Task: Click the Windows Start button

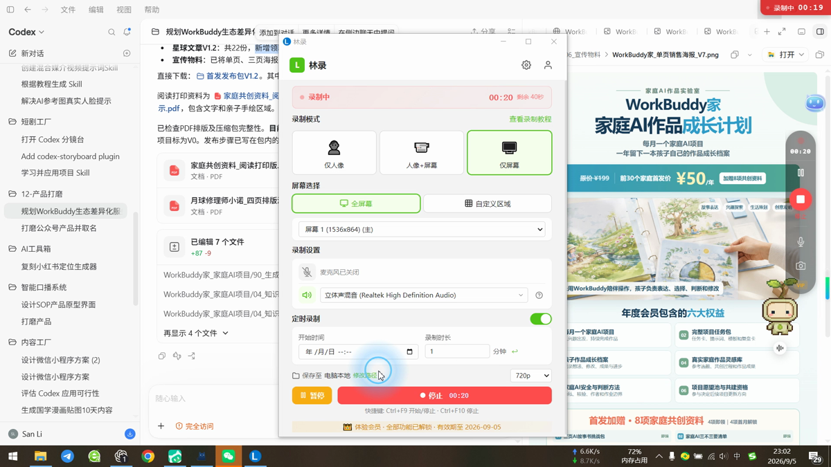Action: point(12,456)
